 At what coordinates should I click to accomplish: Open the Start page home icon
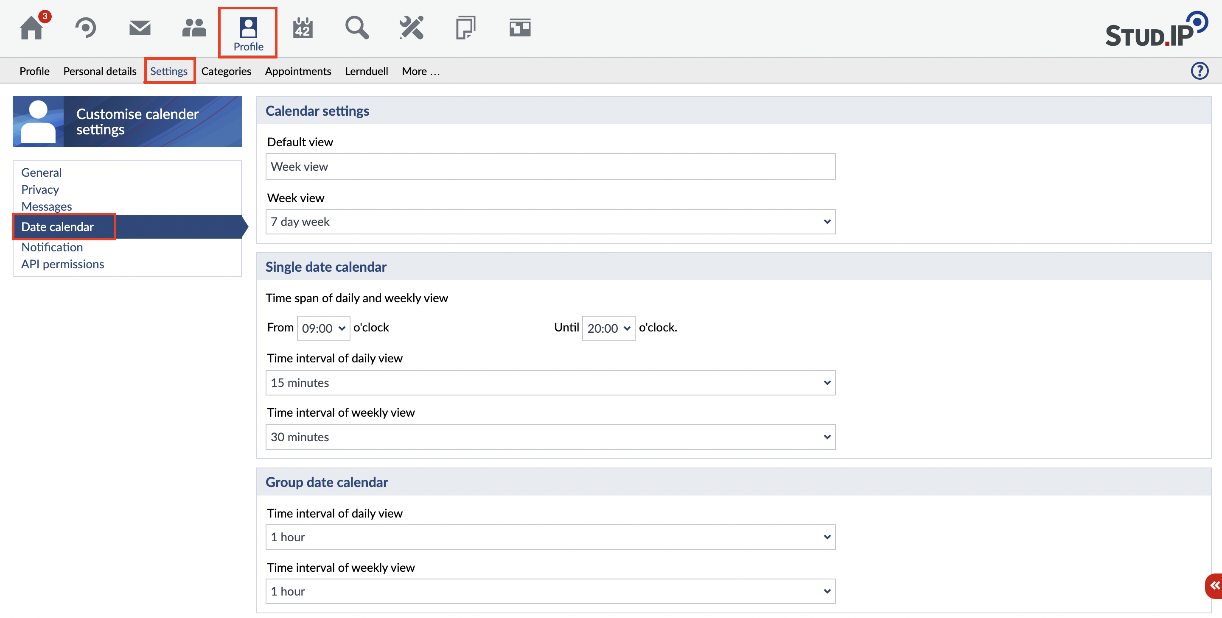31,28
